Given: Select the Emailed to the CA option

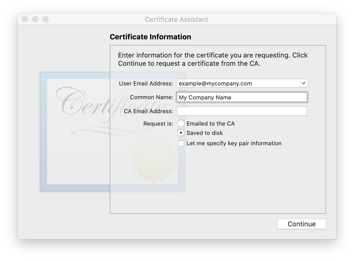Looking at the screenshot, I should 181,124.
